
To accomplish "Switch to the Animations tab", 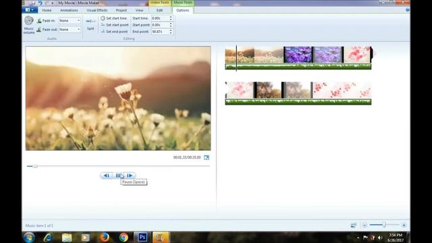I will click(69, 10).
